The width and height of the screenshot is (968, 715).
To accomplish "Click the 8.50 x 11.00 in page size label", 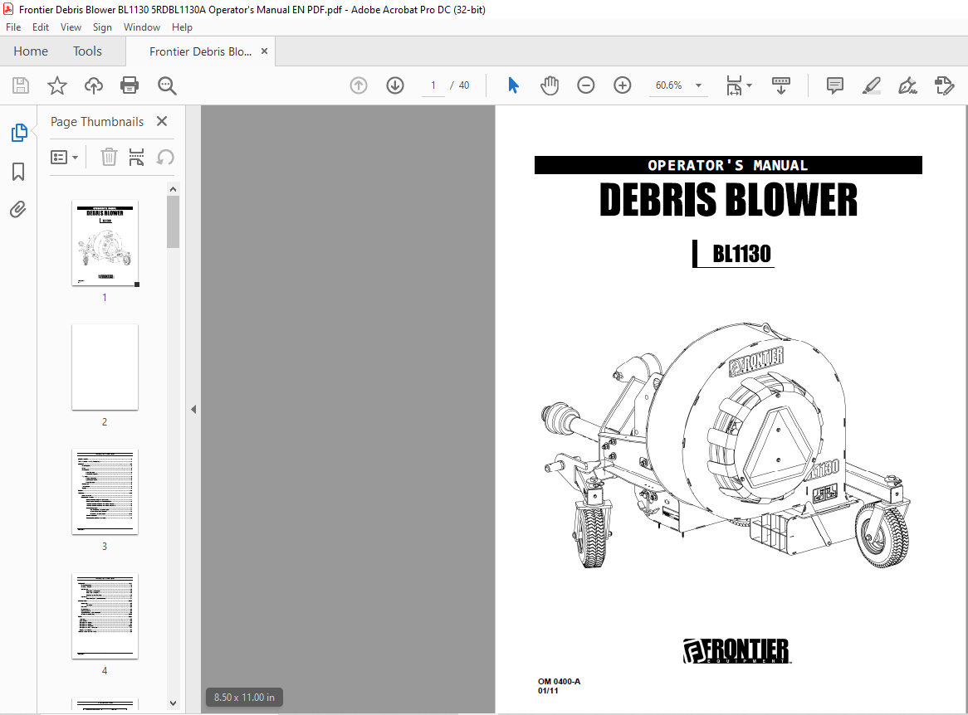I will click(x=244, y=697).
